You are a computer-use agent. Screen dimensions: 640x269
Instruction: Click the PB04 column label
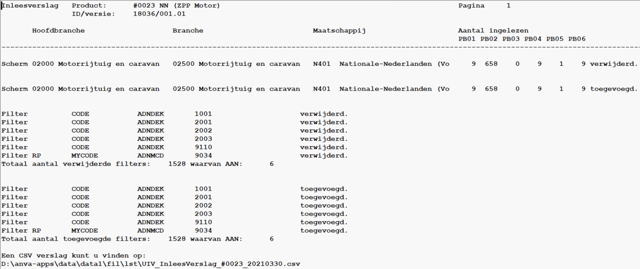coord(533,39)
